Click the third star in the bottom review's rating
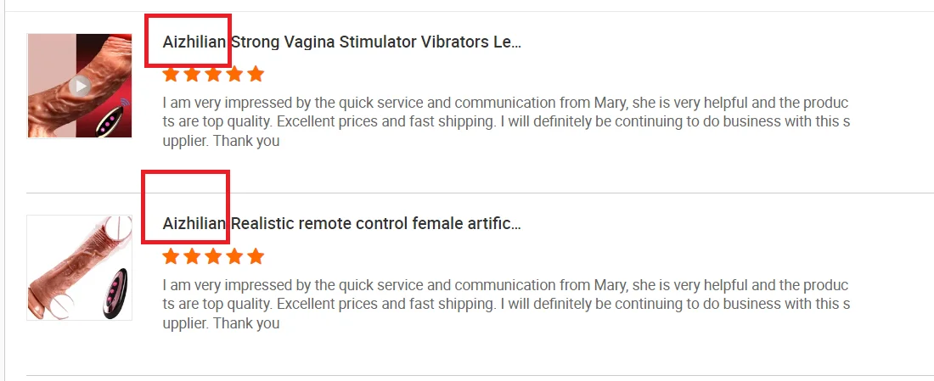 (213, 256)
